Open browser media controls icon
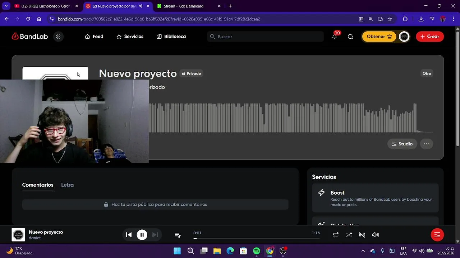The height and width of the screenshot is (258, 460). tap(432, 19)
